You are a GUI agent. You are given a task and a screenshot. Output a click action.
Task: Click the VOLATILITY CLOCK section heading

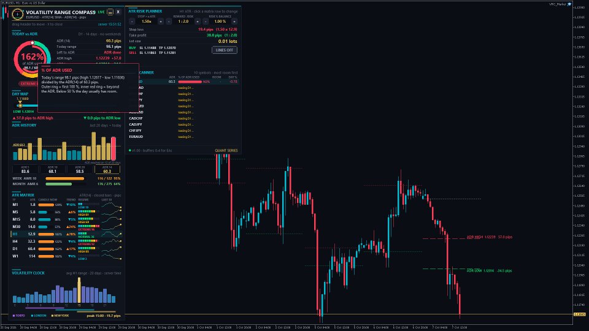[28, 273]
